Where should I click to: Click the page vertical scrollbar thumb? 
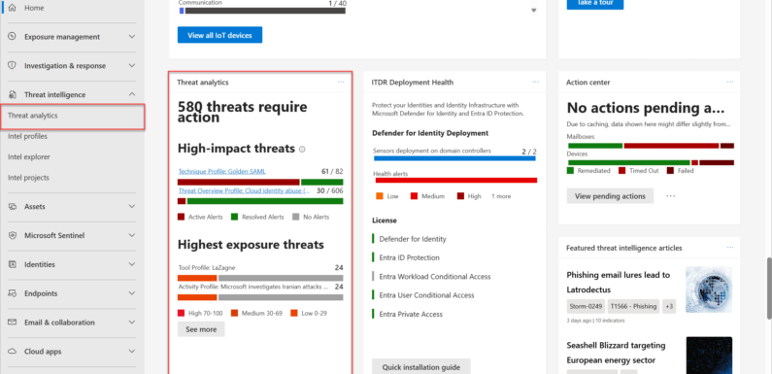768,288
